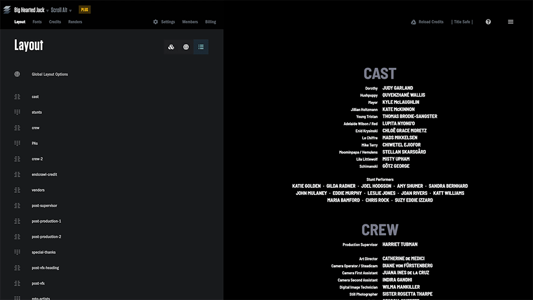Click HARRIET TUBMAN in the credits preview
The image size is (533, 300).
pyautogui.click(x=400, y=244)
